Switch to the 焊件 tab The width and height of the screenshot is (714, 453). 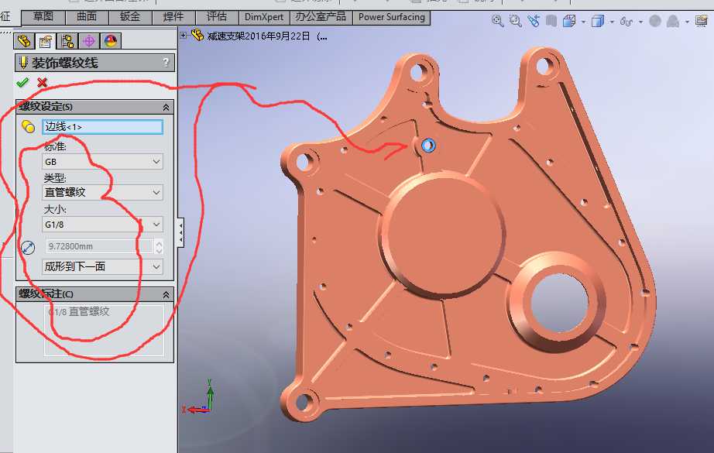coord(173,17)
